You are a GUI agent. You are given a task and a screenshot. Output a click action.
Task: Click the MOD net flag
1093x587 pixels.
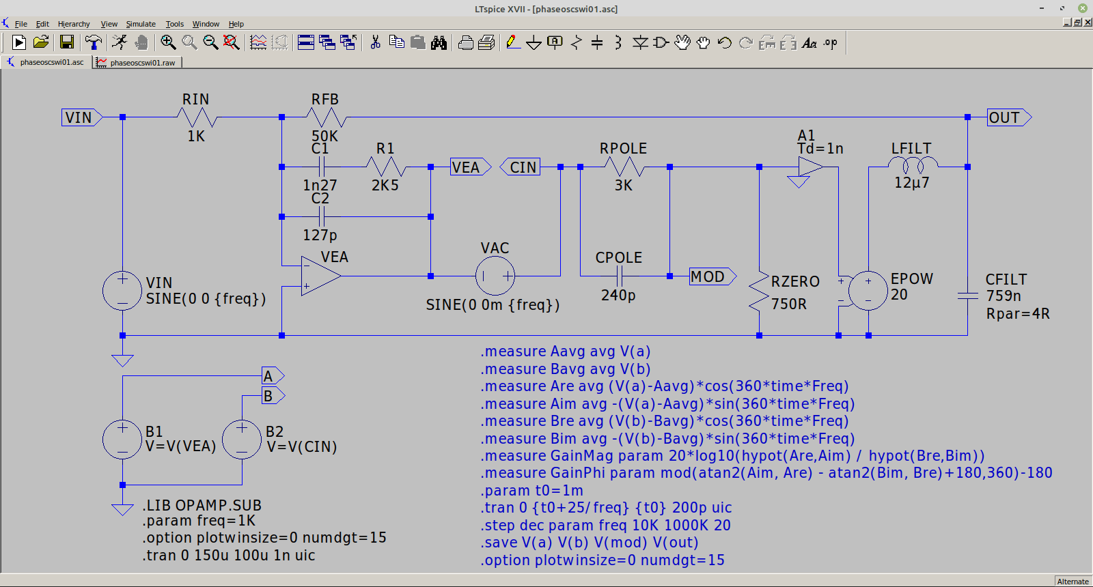pos(713,276)
